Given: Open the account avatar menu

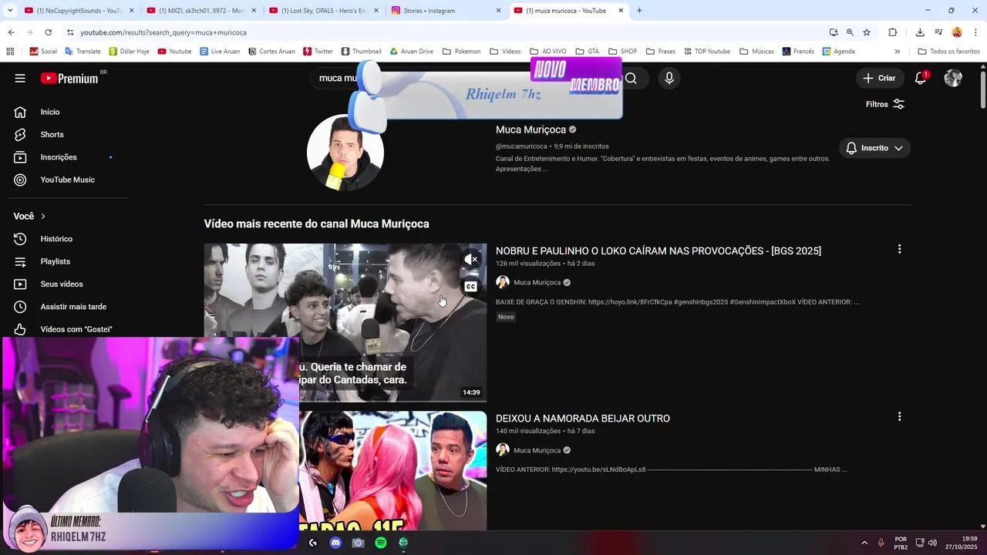Looking at the screenshot, I should click(953, 78).
